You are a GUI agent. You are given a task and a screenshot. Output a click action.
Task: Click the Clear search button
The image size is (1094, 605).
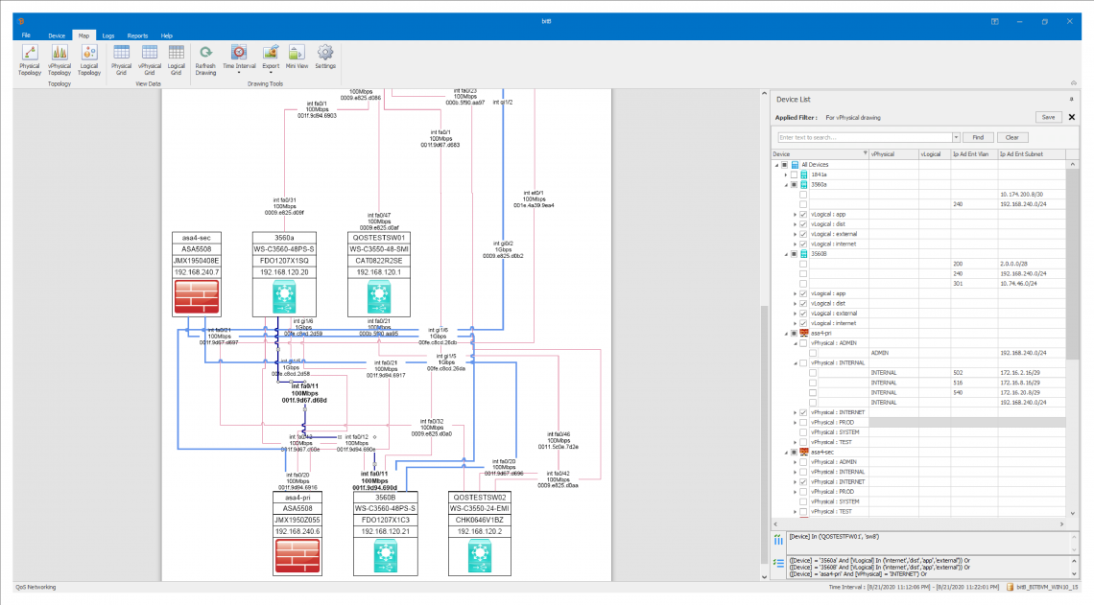pos(1011,137)
